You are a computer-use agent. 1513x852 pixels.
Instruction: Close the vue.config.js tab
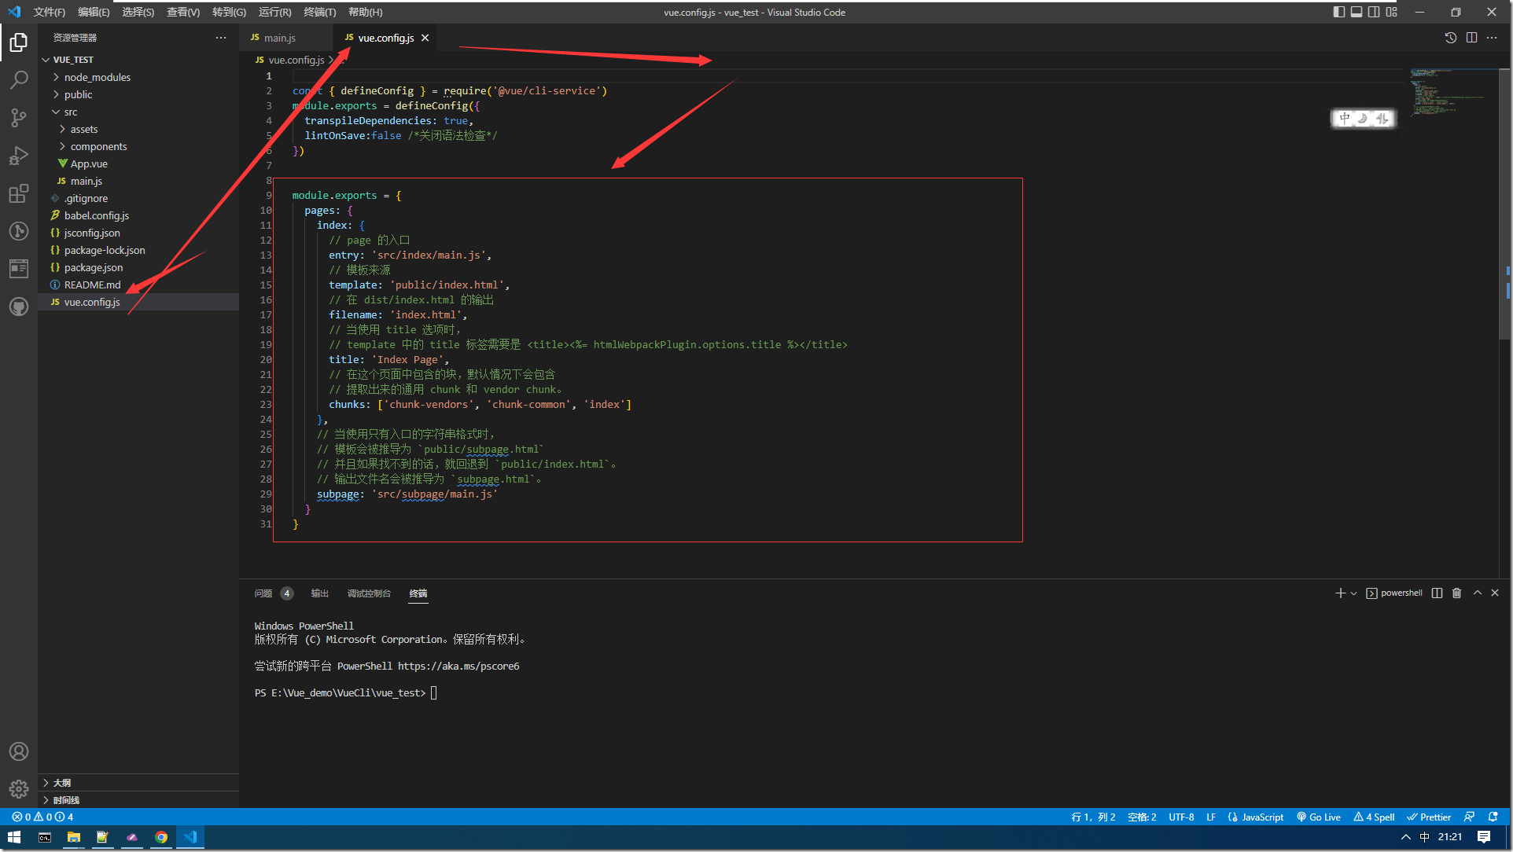[425, 38]
